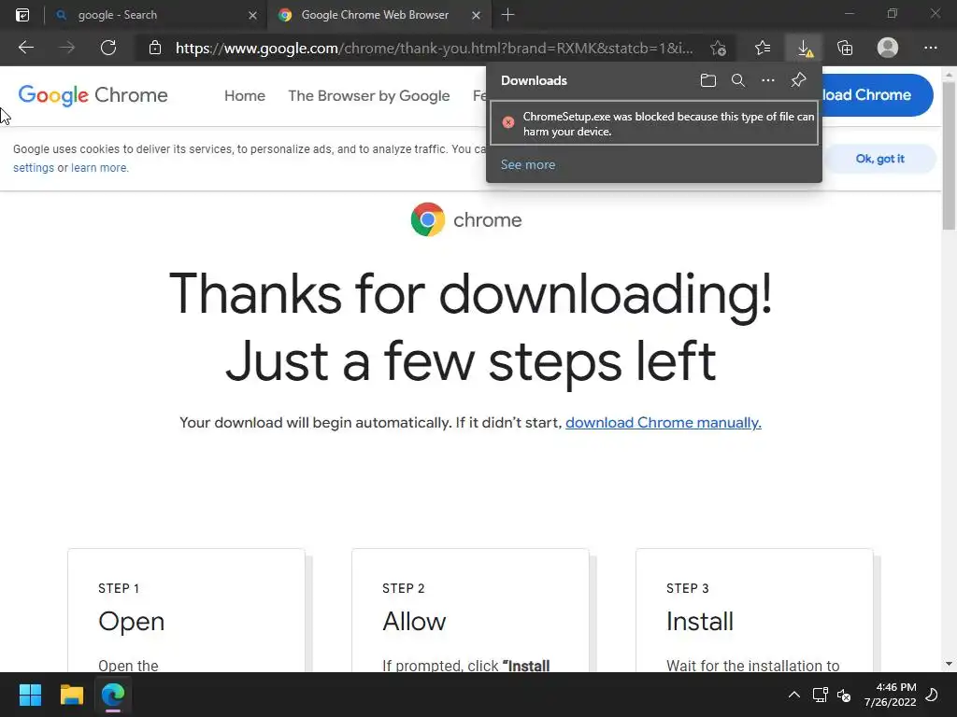Toggle the Downloads toolbar button
This screenshot has width=957, height=717.
pyautogui.click(x=805, y=48)
